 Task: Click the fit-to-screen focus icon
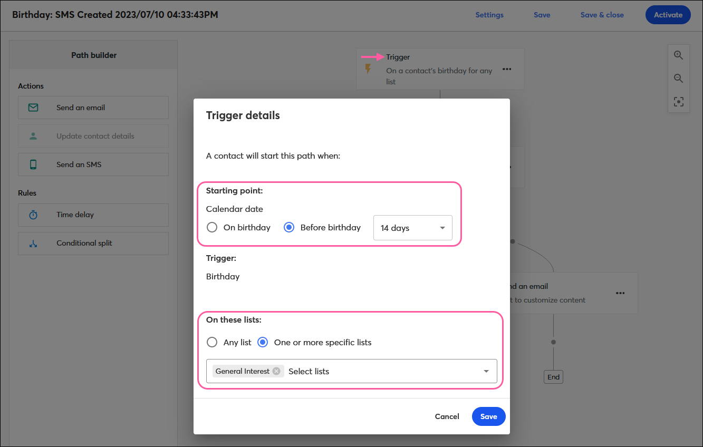pyautogui.click(x=679, y=102)
